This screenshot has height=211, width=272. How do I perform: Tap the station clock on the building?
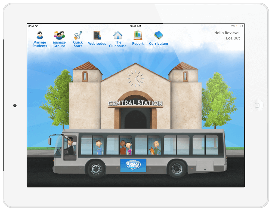(136, 79)
